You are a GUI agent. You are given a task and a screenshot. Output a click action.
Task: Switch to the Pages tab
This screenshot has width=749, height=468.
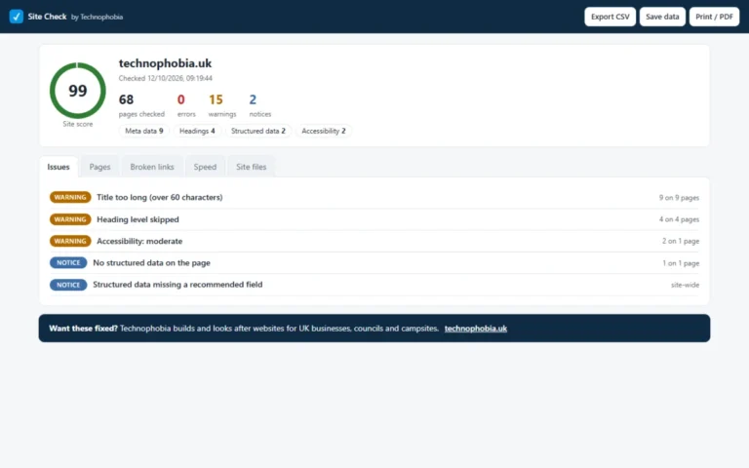click(99, 167)
